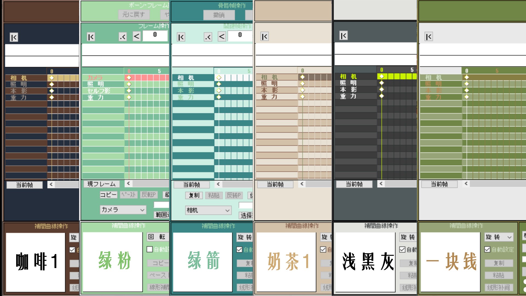Image resolution: width=526 pixels, height=296 pixels.
Task: Select the カメラ row in the timeline
Action: pos(95,78)
